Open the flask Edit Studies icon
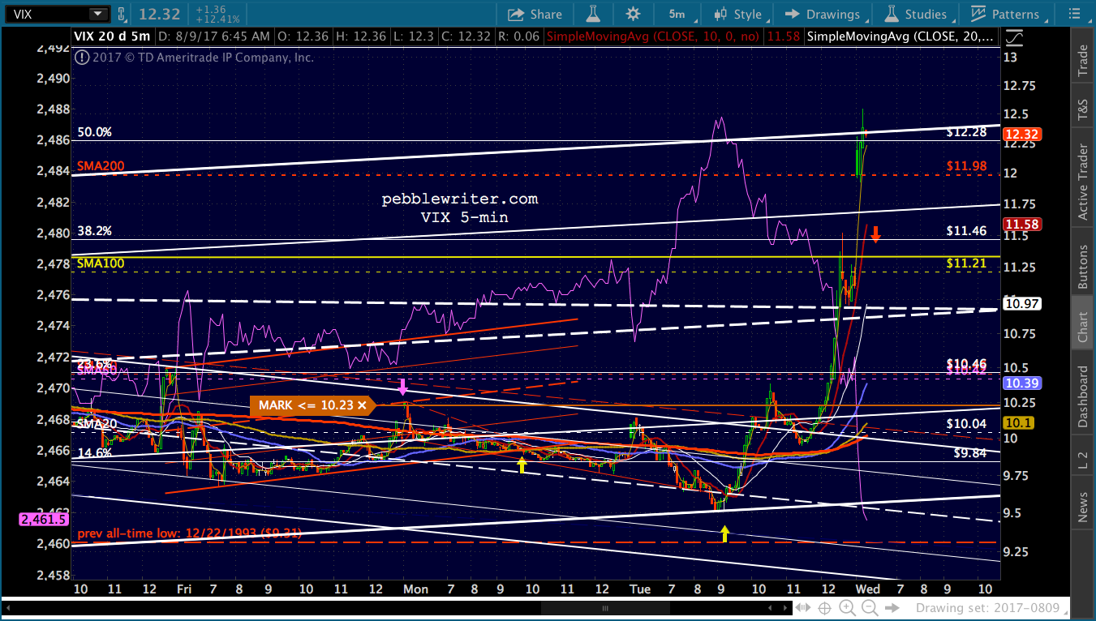1096x621 pixels. [593, 14]
